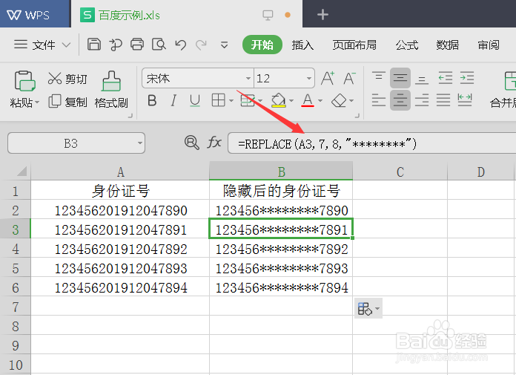Switch to the 插入 (Insert) tab

(x=302, y=45)
